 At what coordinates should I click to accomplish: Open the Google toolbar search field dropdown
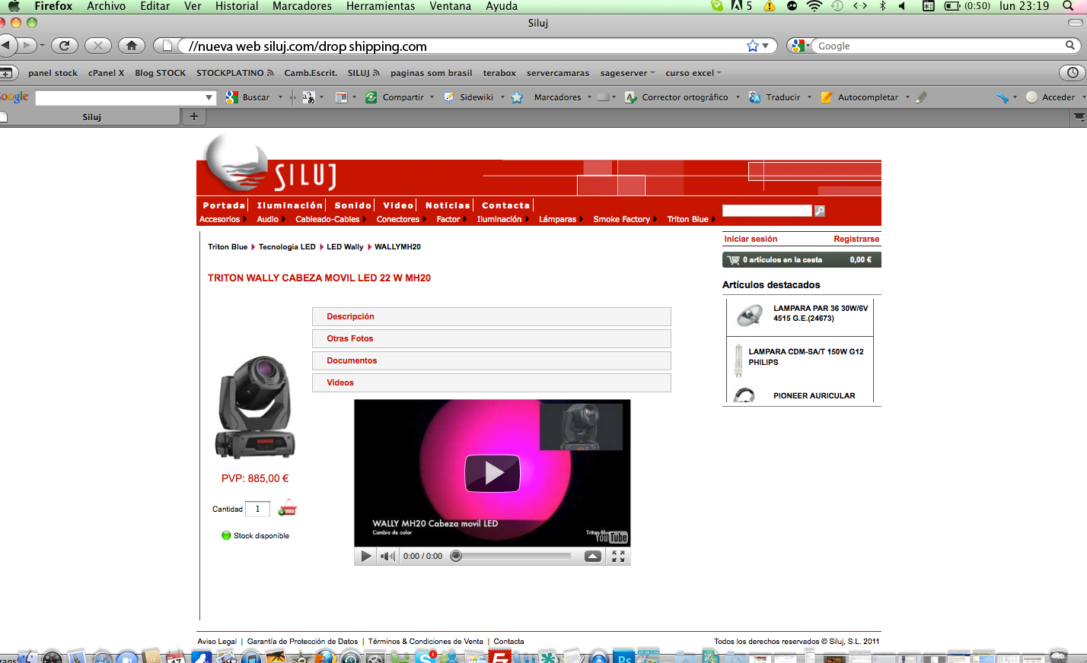(209, 97)
